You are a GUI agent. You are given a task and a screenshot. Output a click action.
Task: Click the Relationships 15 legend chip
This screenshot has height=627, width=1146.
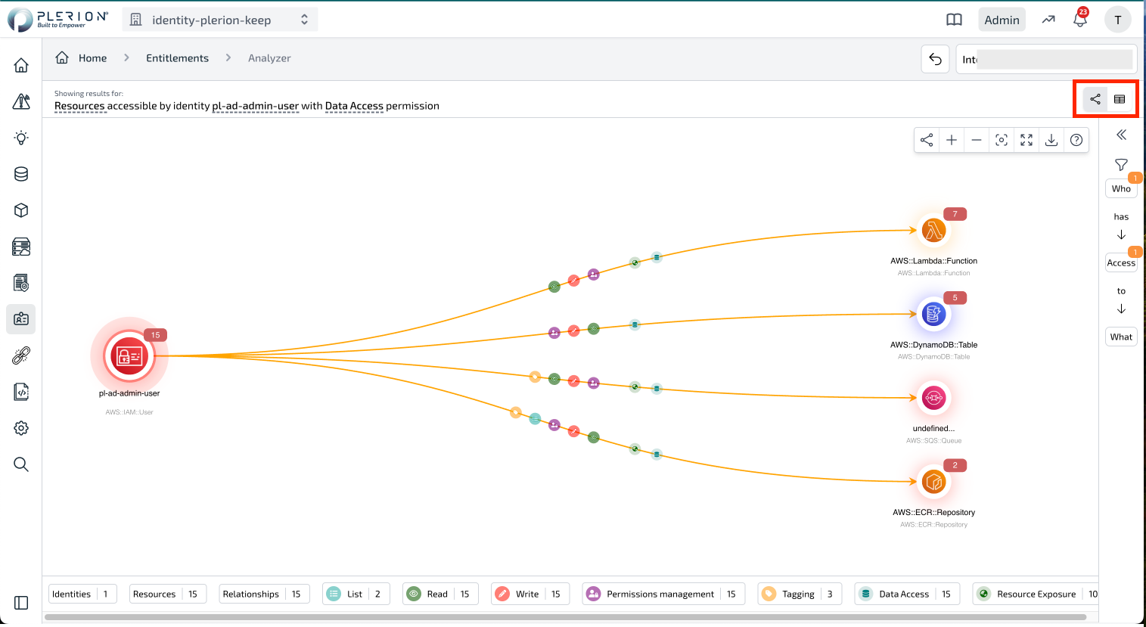pyautogui.click(x=264, y=594)
